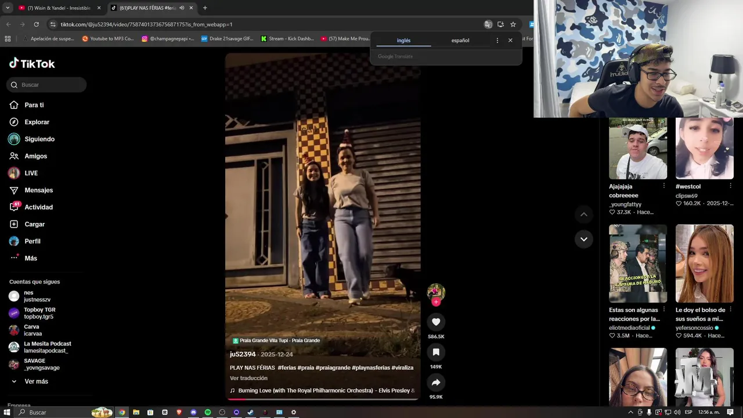
Task: Mute the TikTok tab audio icon
Action: [x=182, y=8]
